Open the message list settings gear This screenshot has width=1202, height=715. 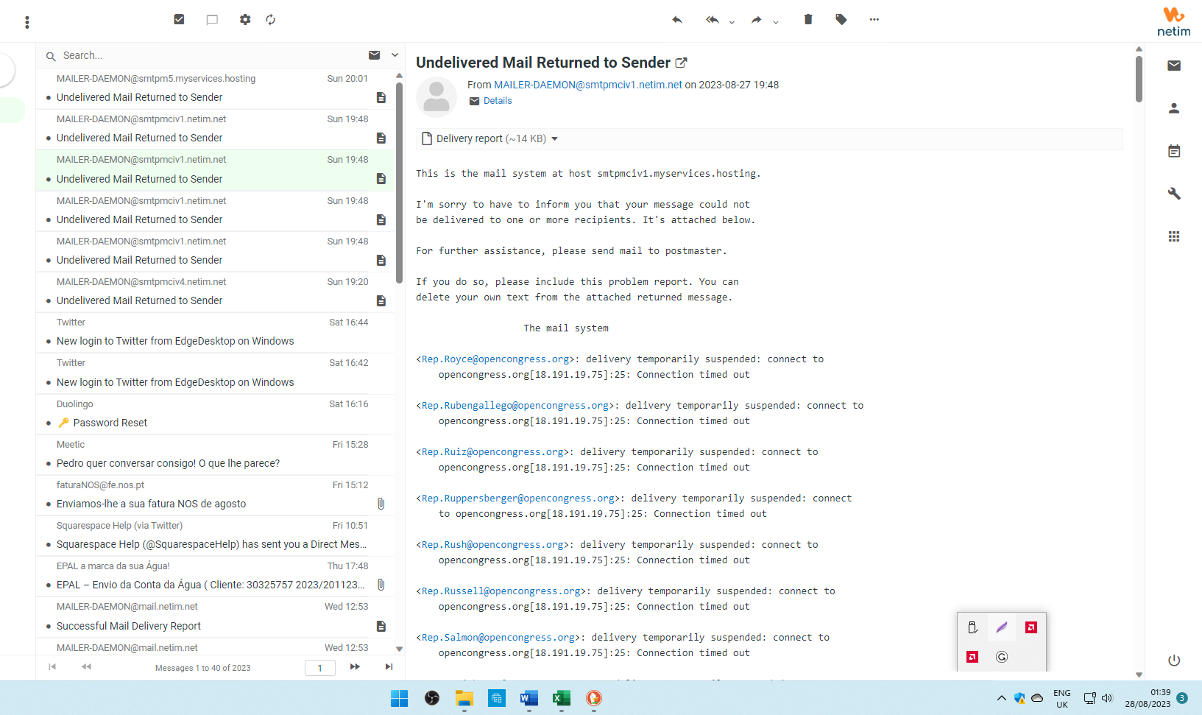[x=245, y=20]
